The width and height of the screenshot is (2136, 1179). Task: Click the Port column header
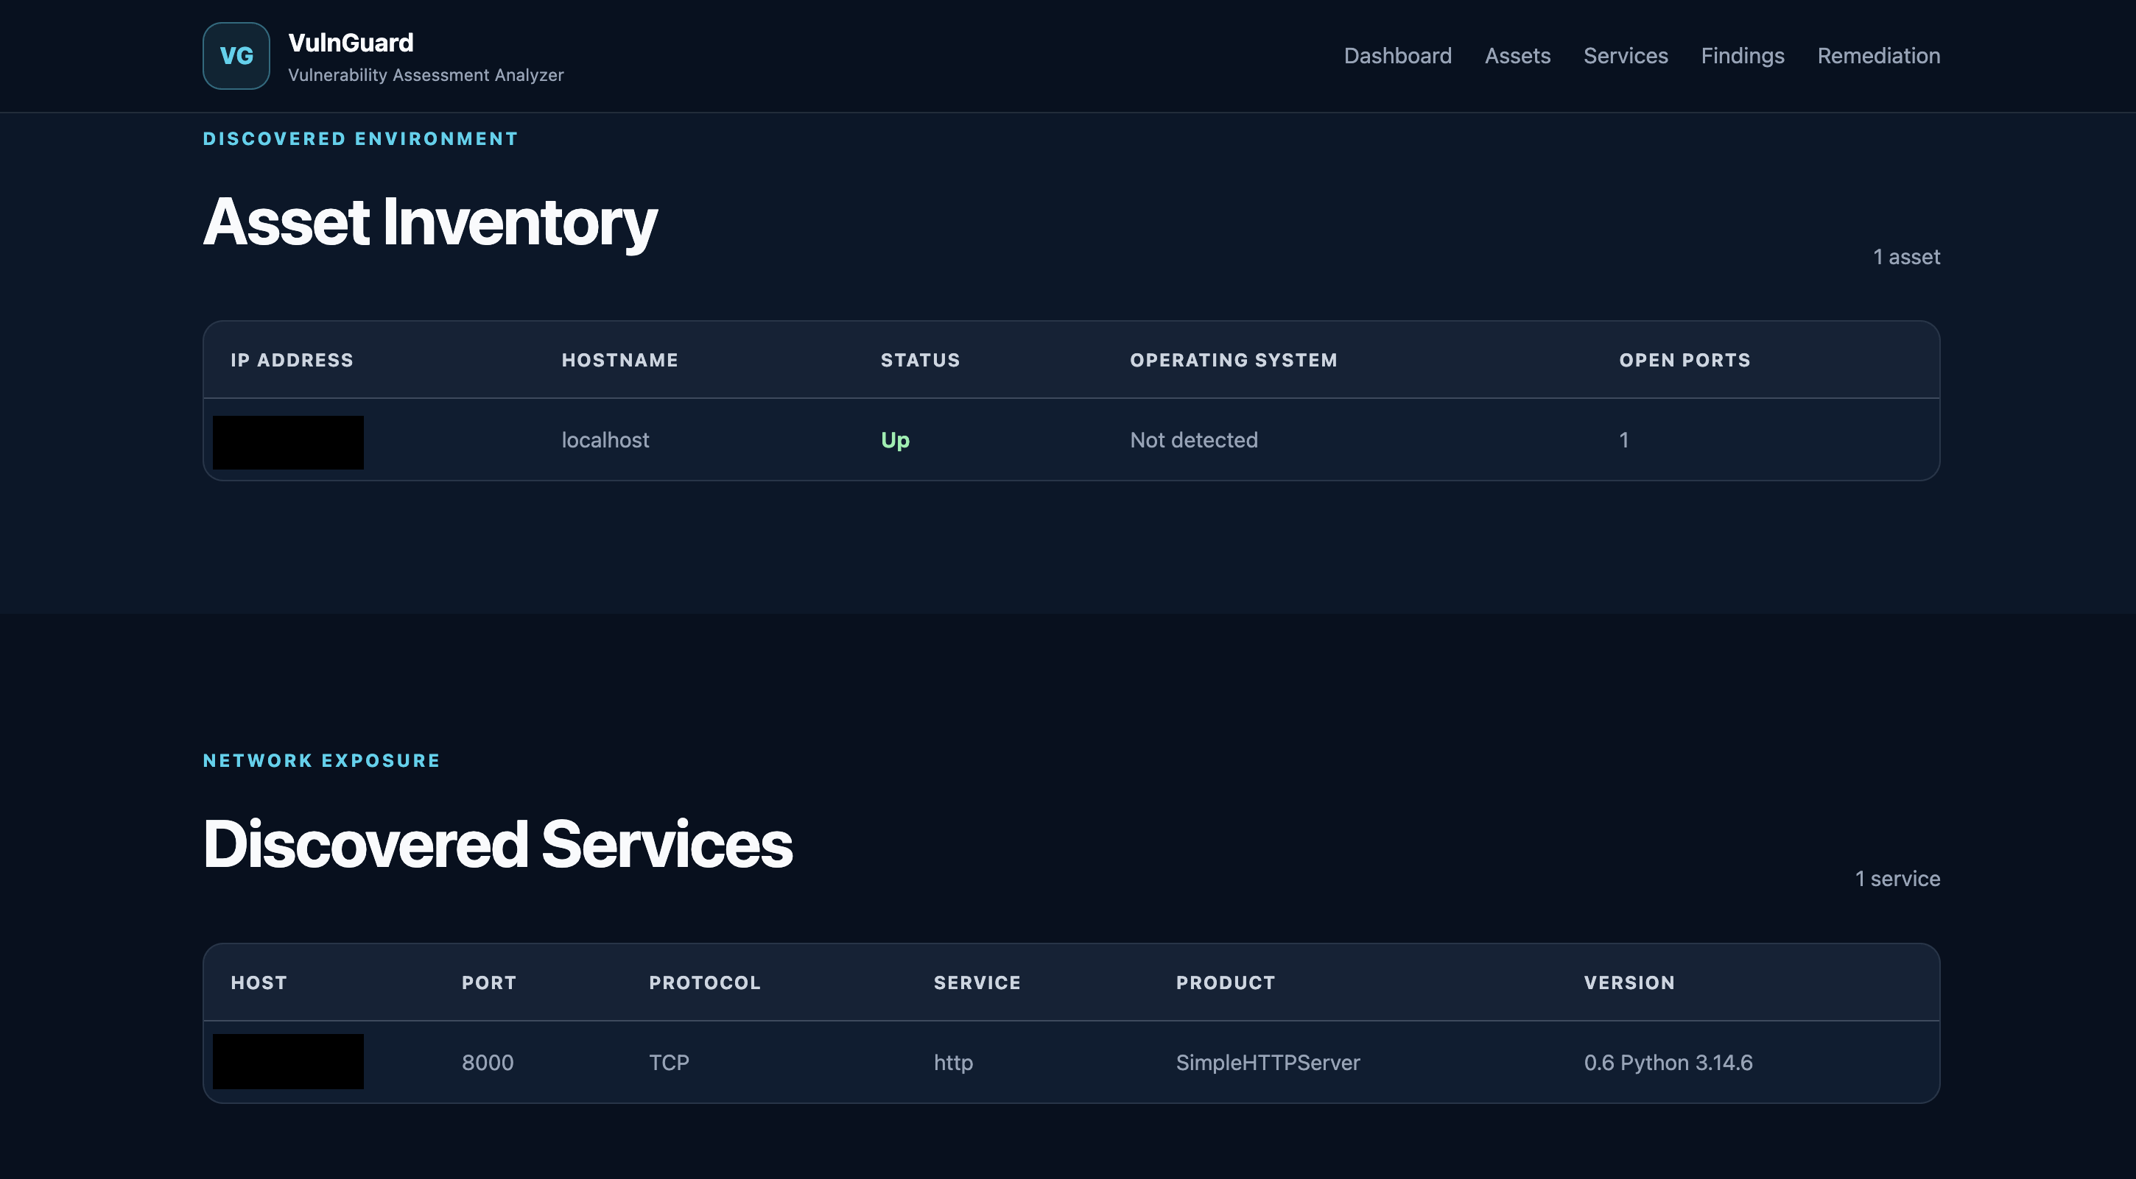coord(488,982)
